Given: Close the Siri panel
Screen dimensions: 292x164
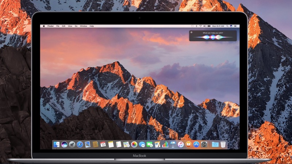Looking at the screenshot, I should tap(191, 32).
